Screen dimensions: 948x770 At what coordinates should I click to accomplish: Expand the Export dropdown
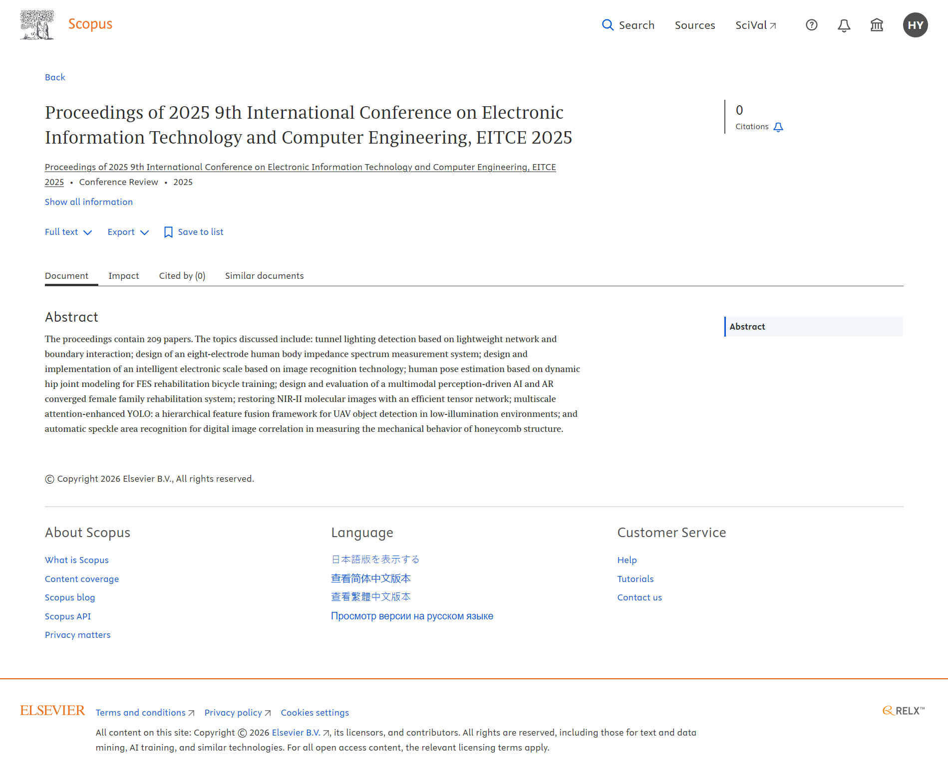pyautogui.click(x=128, y=232)
